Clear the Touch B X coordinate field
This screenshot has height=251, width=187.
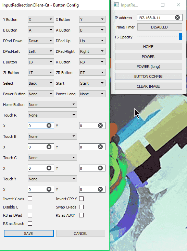tap(49, 147)
